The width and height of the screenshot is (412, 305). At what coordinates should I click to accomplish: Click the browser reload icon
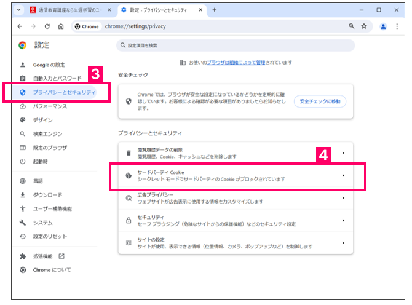pos(47,26)
